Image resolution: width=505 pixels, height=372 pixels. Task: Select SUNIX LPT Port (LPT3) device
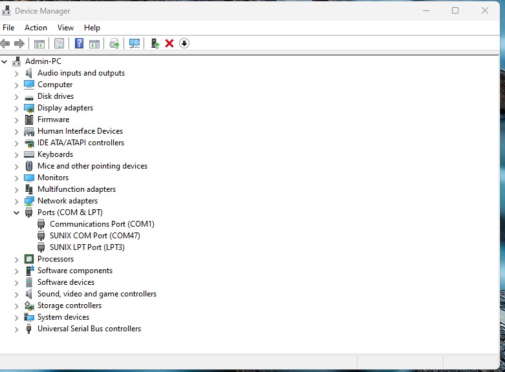pos(87,247)
